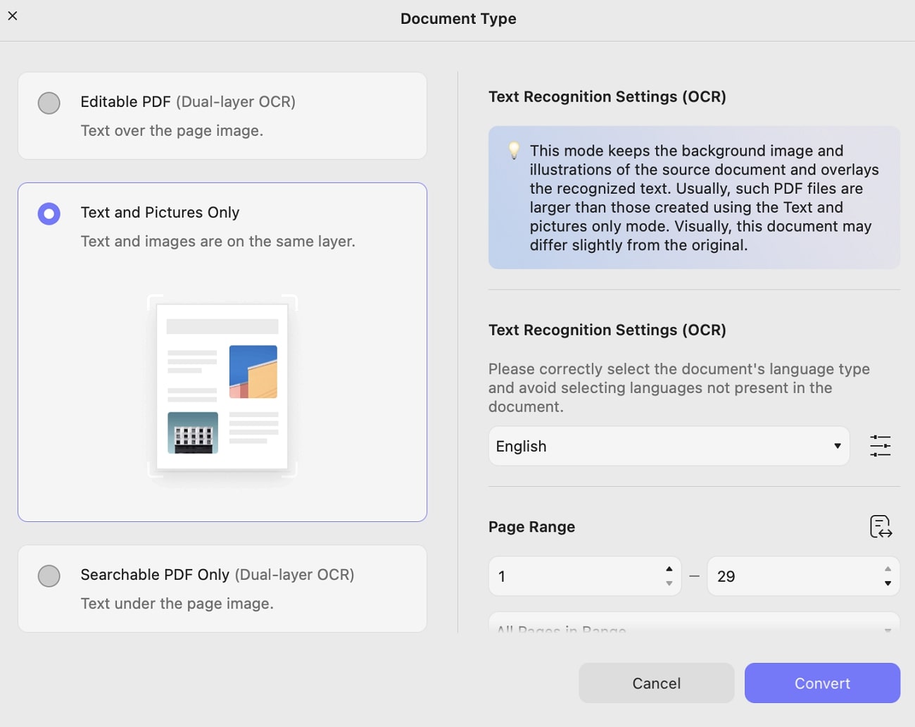Click the document preview thumbnail illustration
The height and width of the screenshot is (727, 915).
point(222,387)
